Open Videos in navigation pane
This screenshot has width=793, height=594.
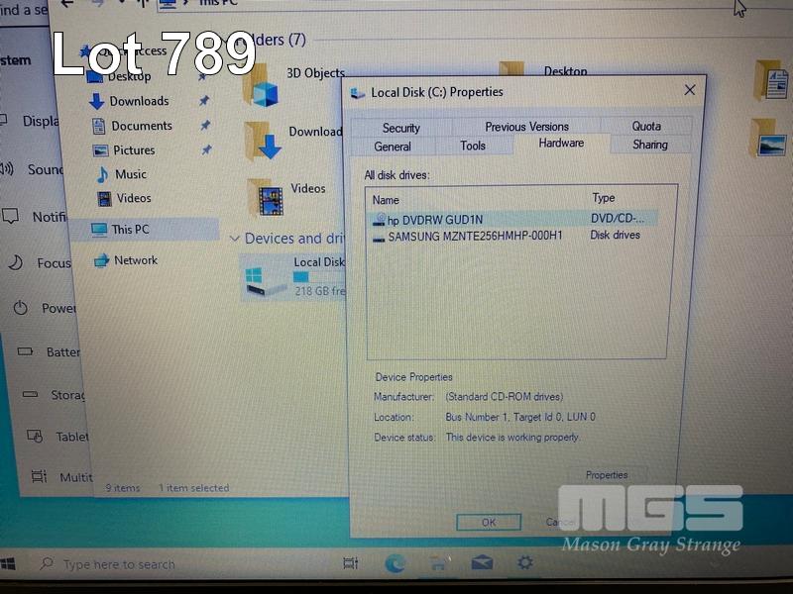coord(134,198)
